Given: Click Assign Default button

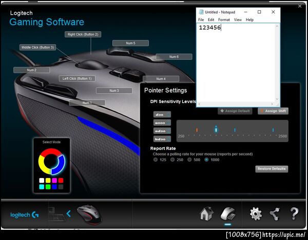Looking at the screenshot, I should pos(235,111).
